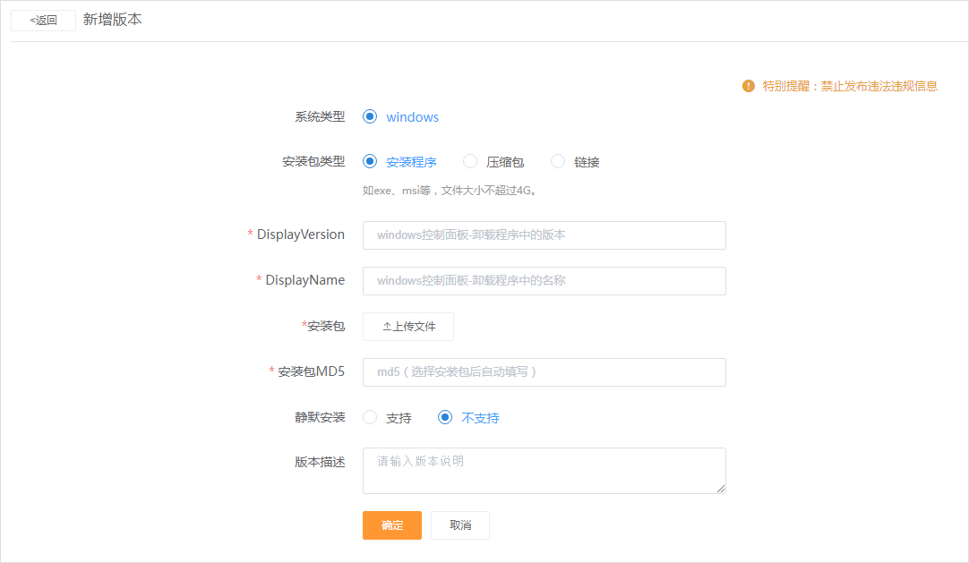Click the 安装包MD5 input field
The width and height of the screenshot is (969, 563).
(x=544, y=371)
